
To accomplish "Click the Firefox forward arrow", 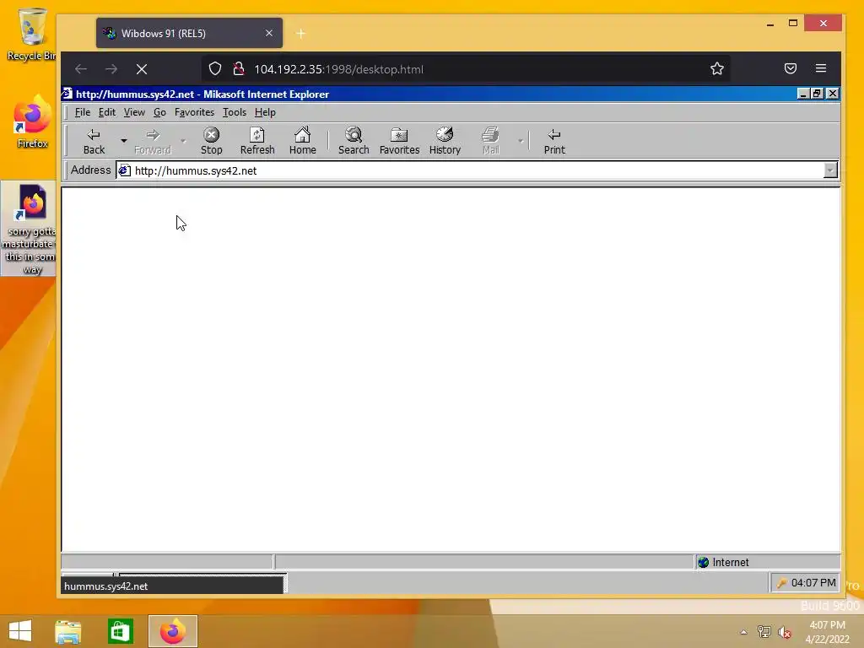I will [111, 69].
